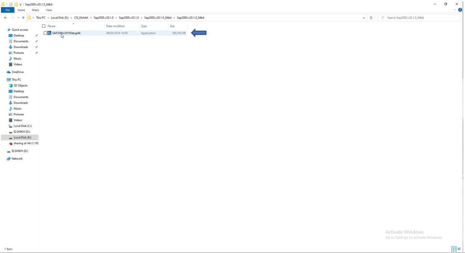Tick the select-all checkbox in header
The width and height of the screenshot is (465, 253).
44,26
